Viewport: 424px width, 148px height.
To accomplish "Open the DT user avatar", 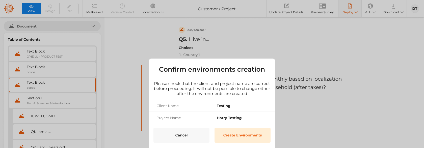I will tap(415, 9).
